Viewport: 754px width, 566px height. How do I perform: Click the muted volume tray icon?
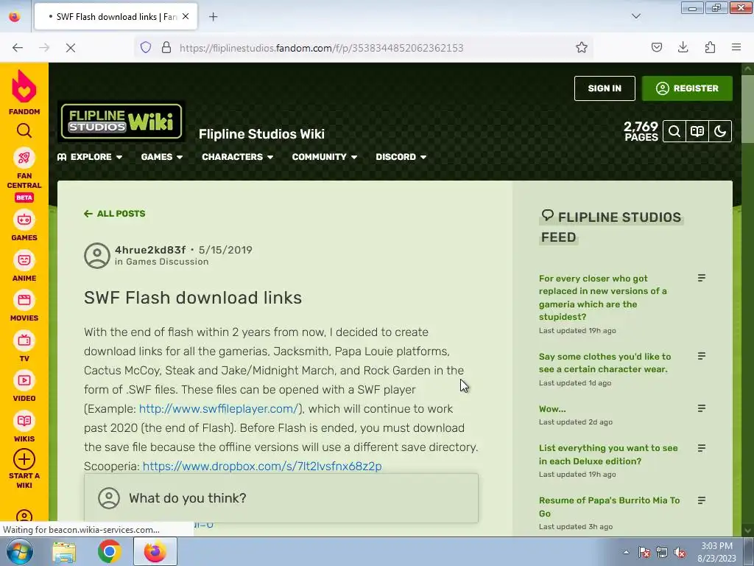tap(680, 553)
